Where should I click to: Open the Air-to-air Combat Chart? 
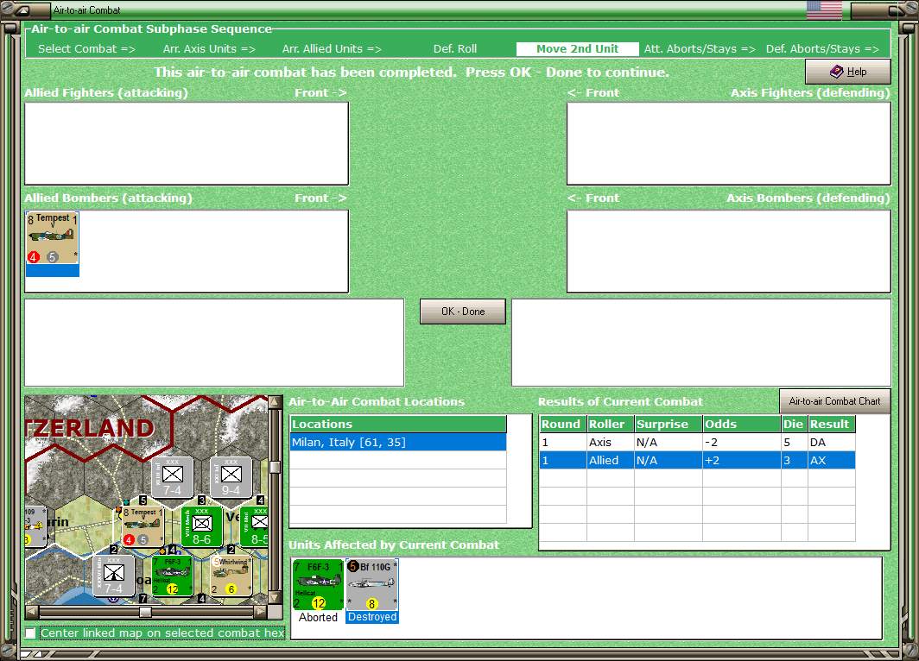(x=834, y=401)
